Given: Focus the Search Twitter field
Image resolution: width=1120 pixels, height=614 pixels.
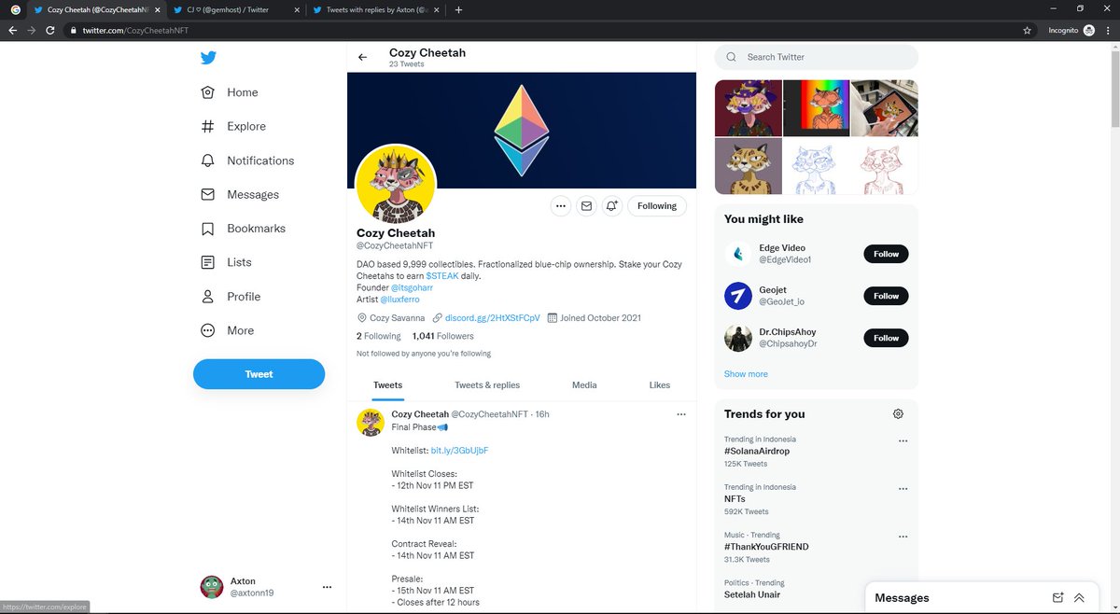Looking at the screenshot, I should click(817, 57).
